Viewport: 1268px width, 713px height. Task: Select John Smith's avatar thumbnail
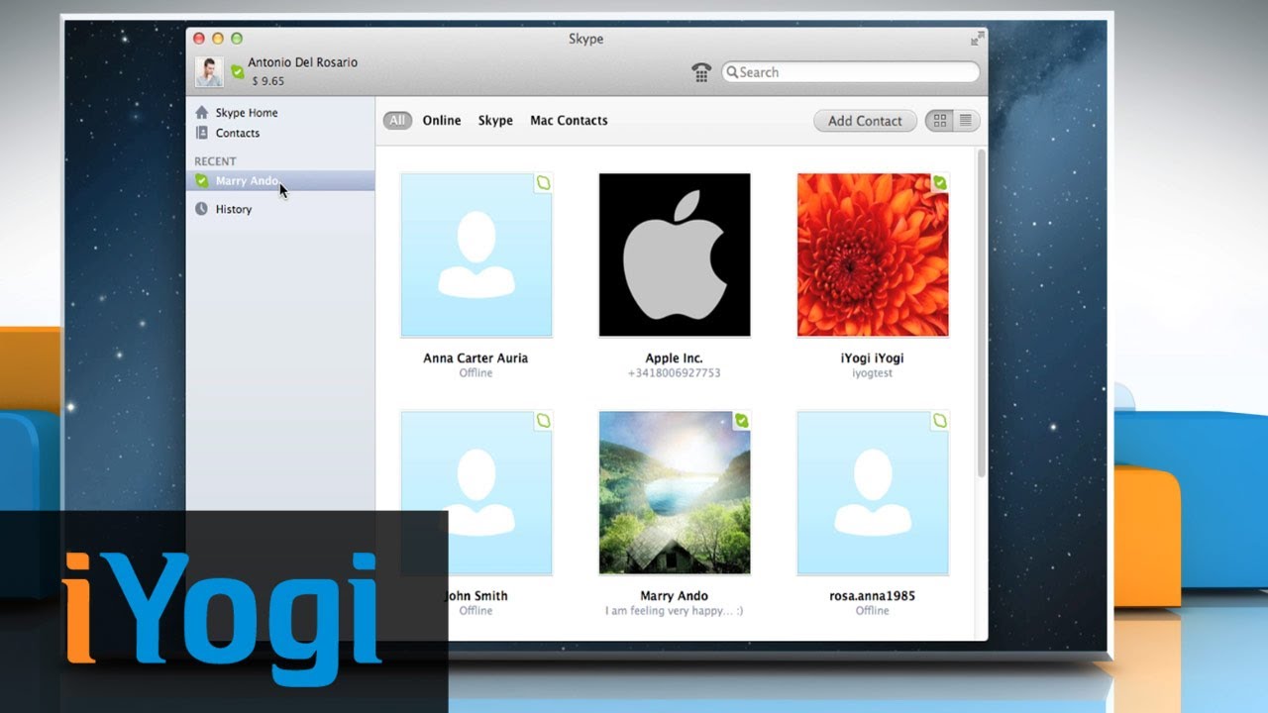coord(476,493)
